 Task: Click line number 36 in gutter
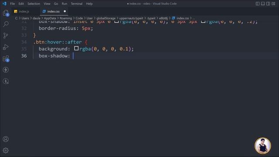click(x=24, y=56)
